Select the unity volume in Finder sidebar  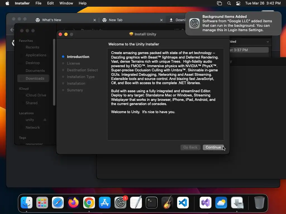click(x=30, y=120)
